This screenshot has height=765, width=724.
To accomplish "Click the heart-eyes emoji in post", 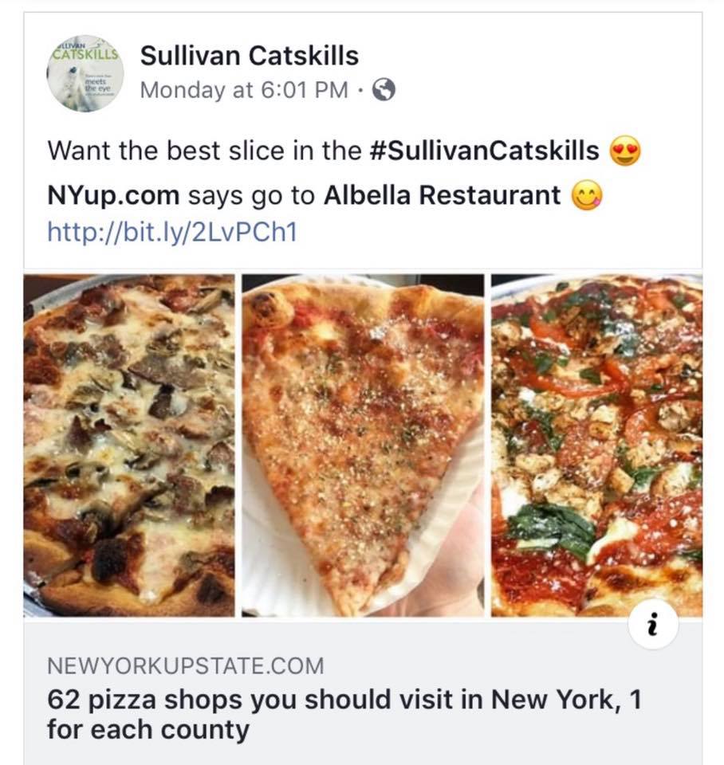I will (x=625, y=151).
